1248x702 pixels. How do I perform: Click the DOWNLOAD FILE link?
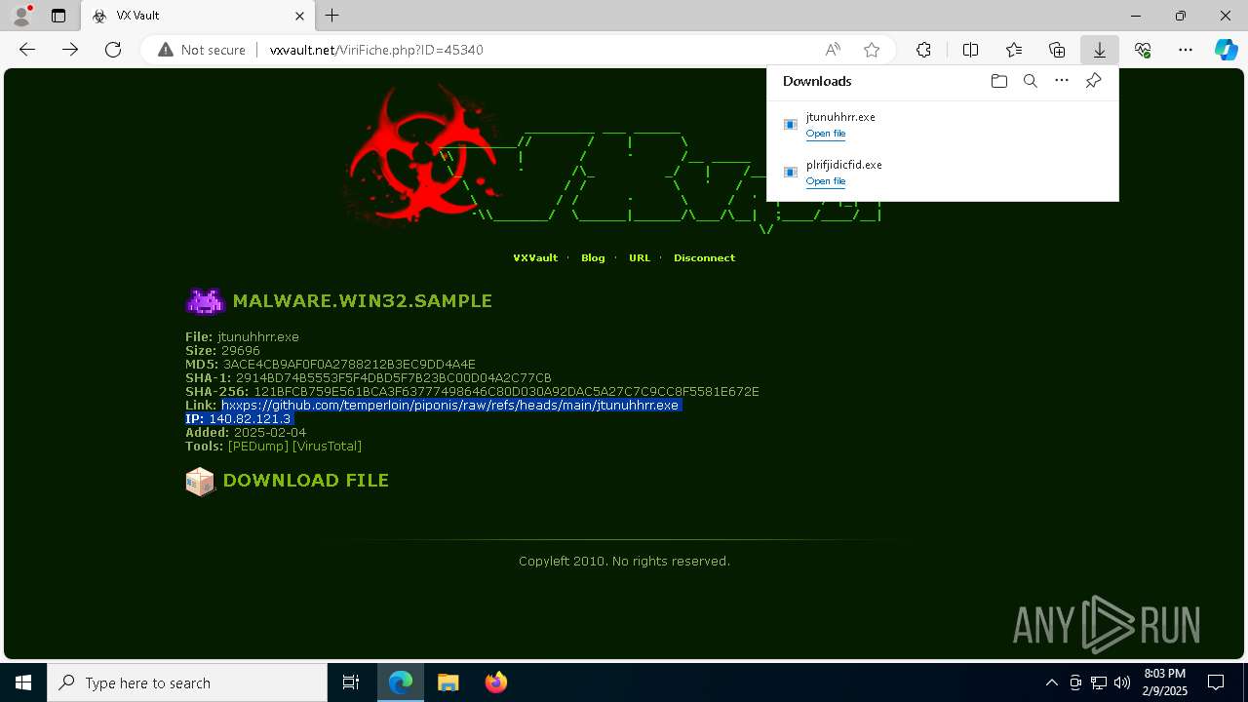(306, 481)
